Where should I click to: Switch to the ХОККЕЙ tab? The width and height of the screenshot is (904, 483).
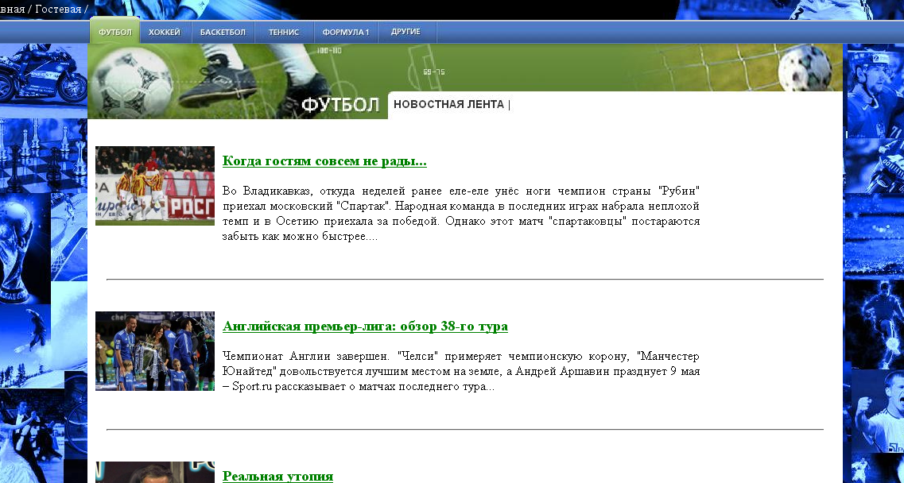(165, 33)
